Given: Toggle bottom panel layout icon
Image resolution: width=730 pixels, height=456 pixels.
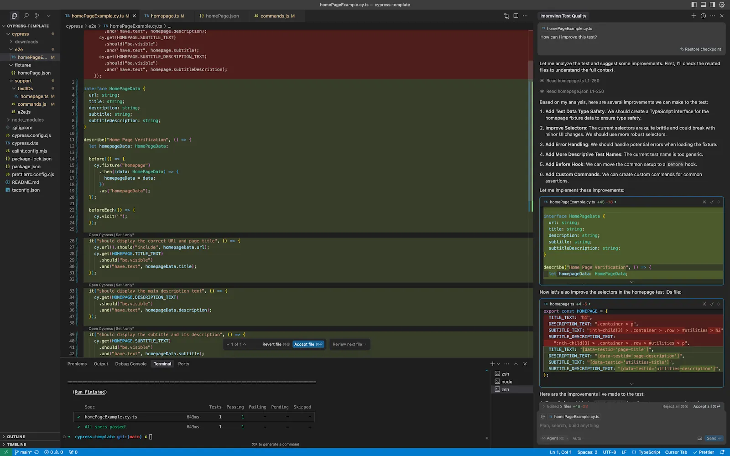Looking at the screenshot, I should pos(703,5).
